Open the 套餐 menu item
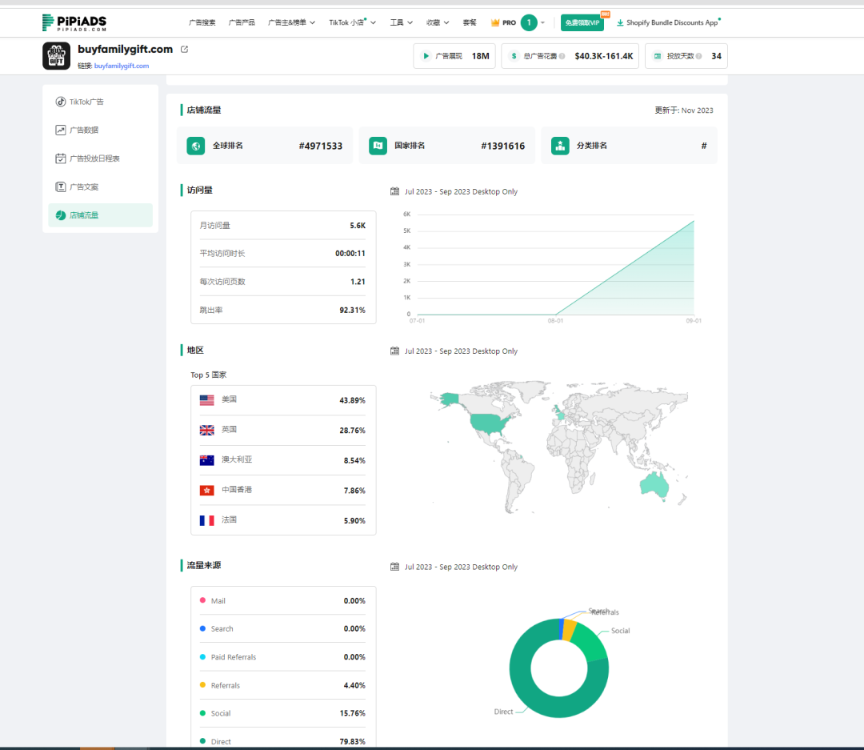864x750 pixels. pyautogui.click(x=470, y=22)
